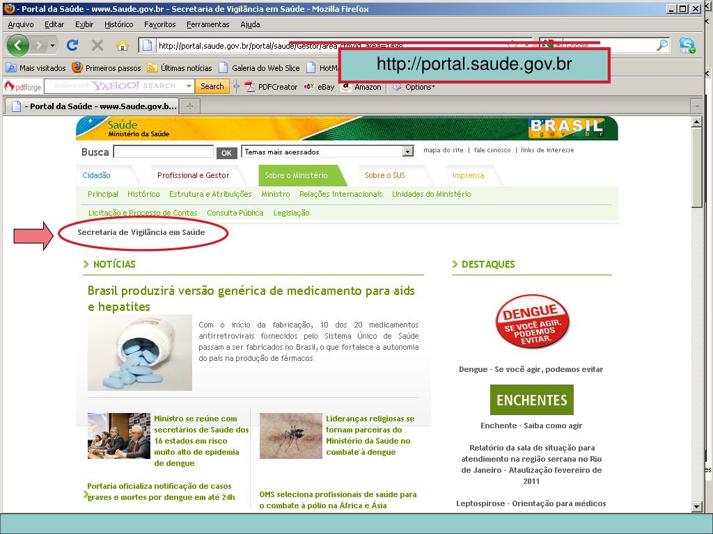Open the fale conosco link

pyautogui.click(x=492, y=150)
